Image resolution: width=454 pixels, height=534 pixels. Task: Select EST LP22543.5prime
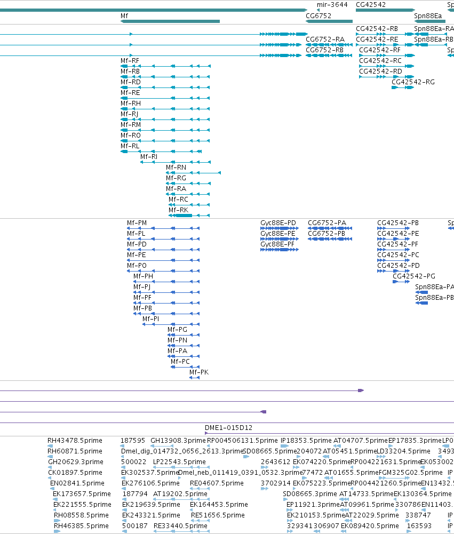click(x=179, y=462)
